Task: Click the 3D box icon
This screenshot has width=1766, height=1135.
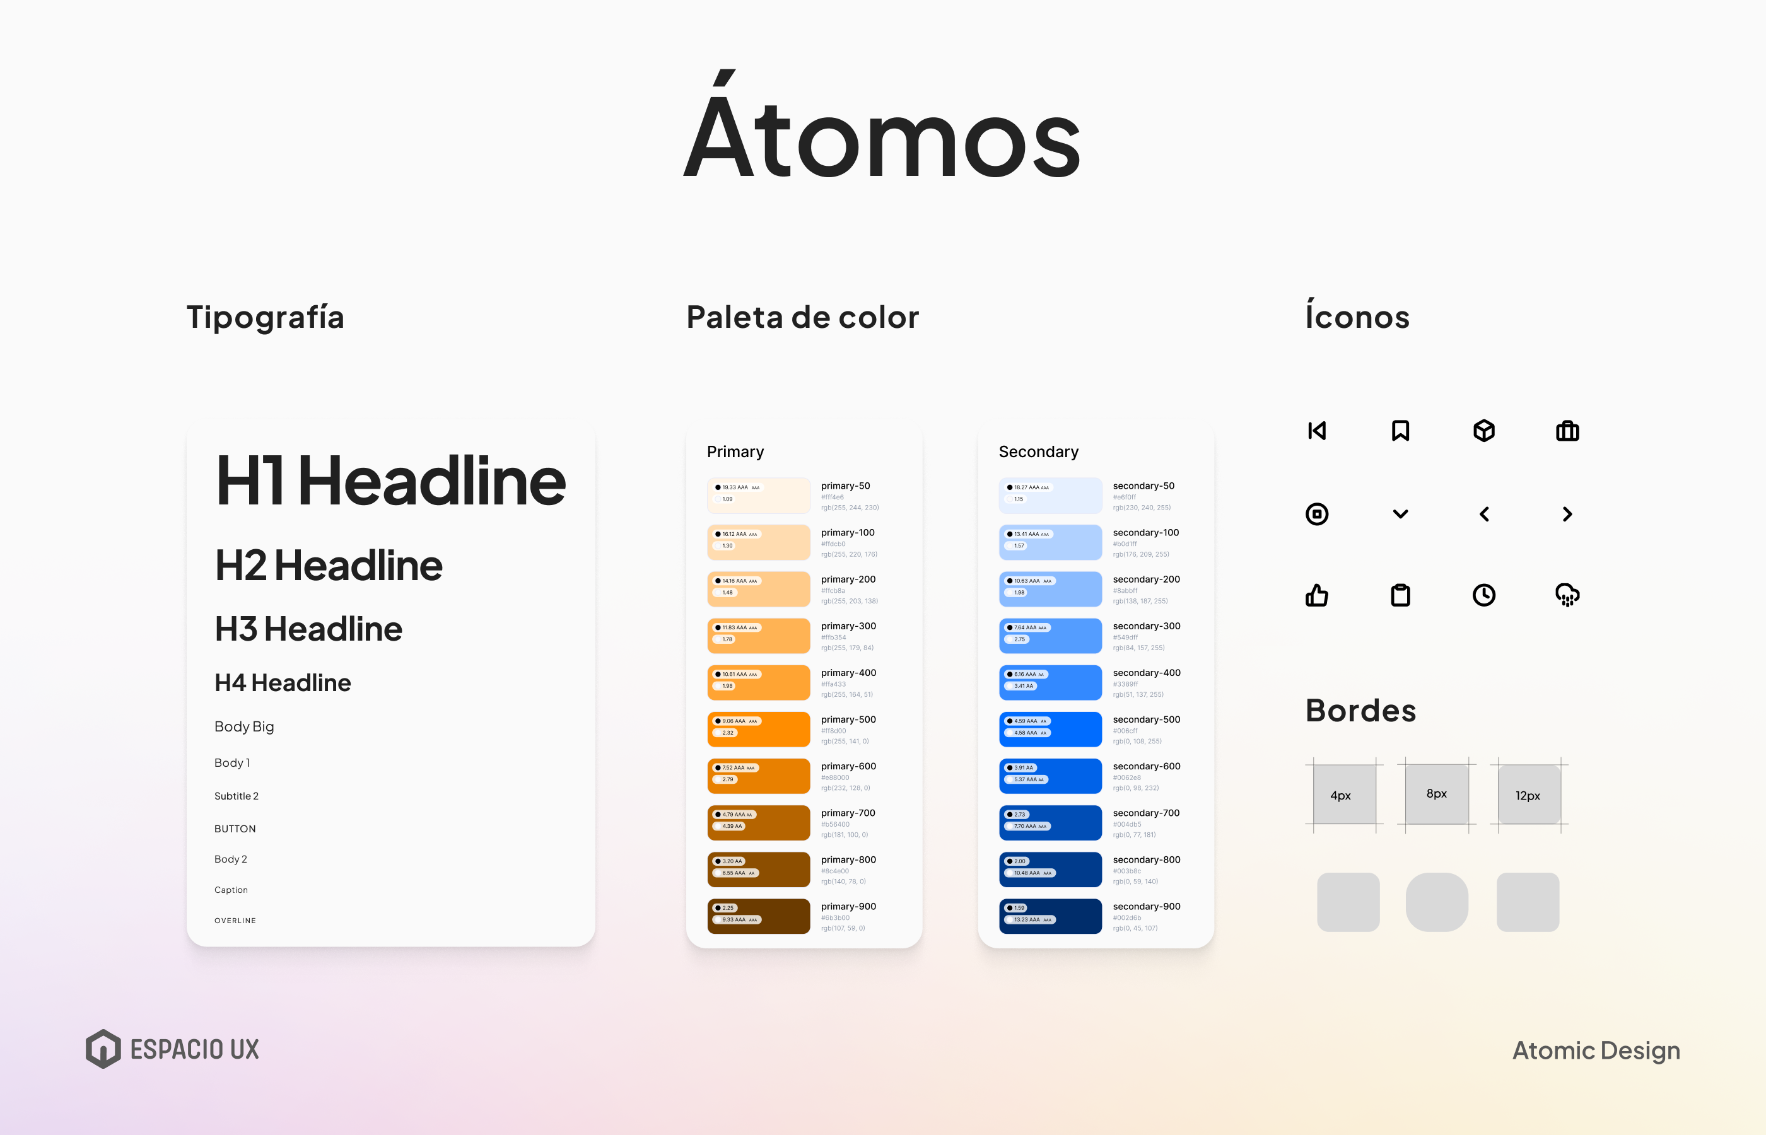Action: [1483, 431]
